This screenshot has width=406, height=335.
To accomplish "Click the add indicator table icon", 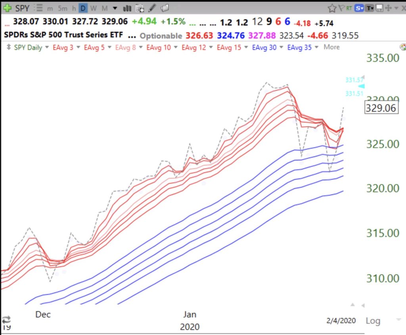I will (140, 8).
